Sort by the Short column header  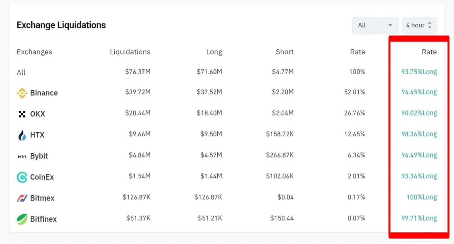[x=284, y=52]
